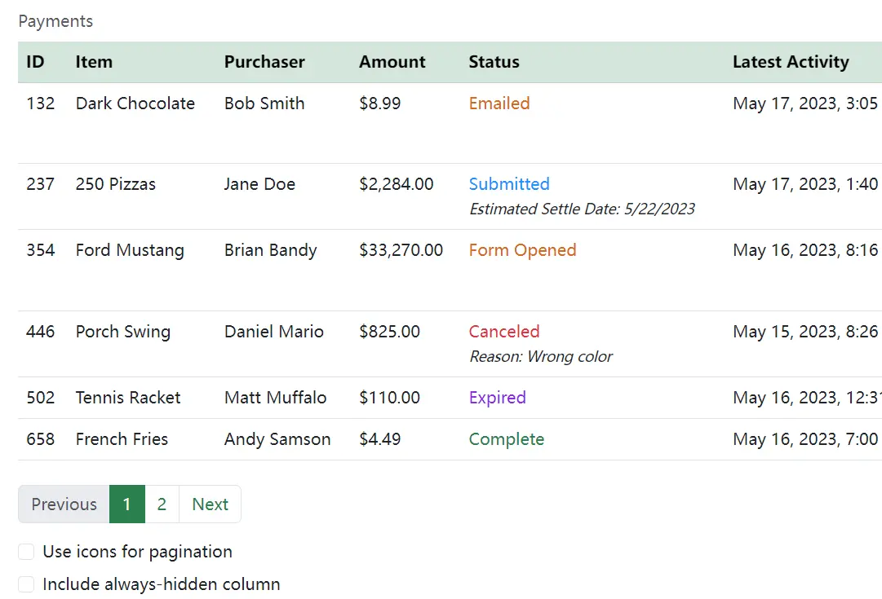Image resolution: width=882 pixels, height=599 pixels.
Task: Click Form Opened status on Ford Mustang
Action: tap(522, 250)
